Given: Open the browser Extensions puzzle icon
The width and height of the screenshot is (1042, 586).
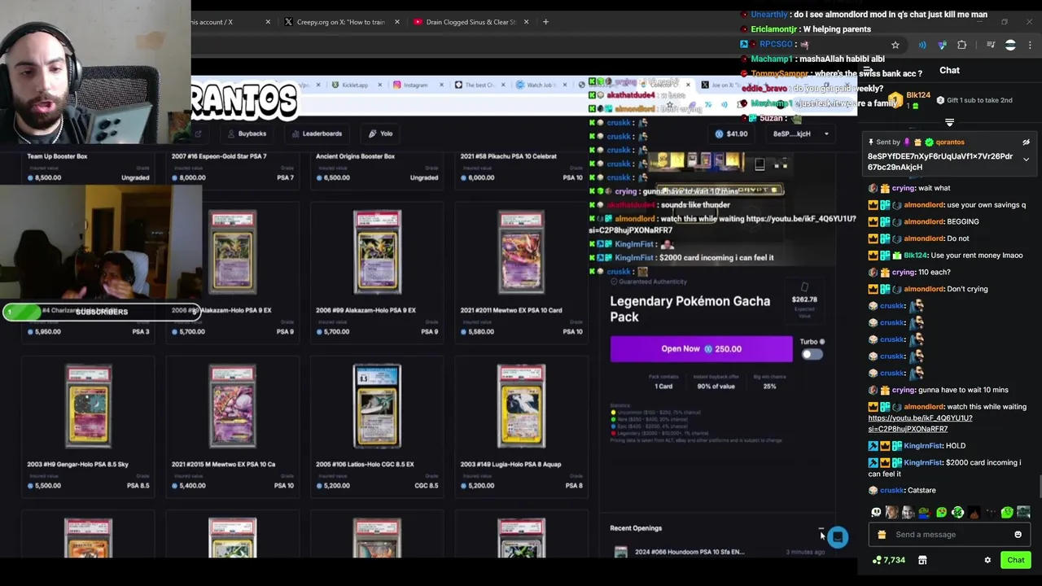Looking at the screenshot, I should point(961,45).
